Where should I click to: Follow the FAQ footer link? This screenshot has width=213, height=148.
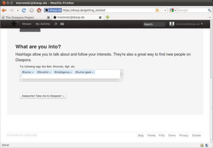[x=162, y=135]
